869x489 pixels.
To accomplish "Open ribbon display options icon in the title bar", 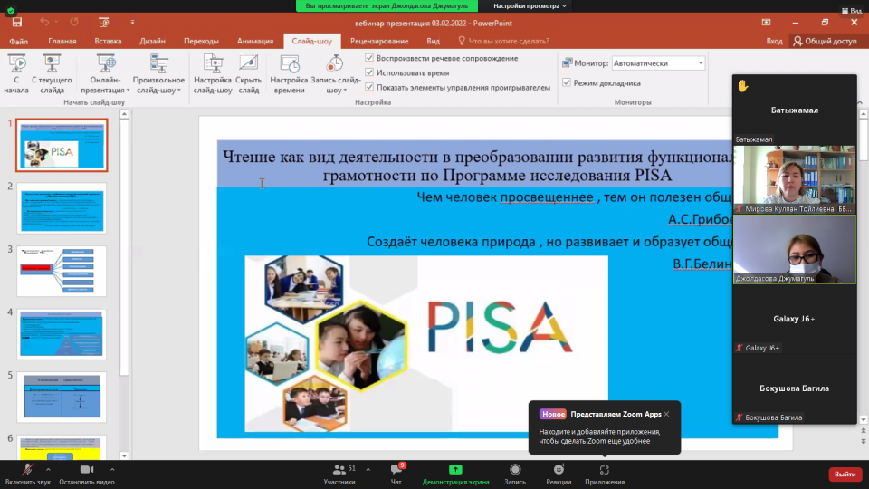I will click(x=766, y=22).
